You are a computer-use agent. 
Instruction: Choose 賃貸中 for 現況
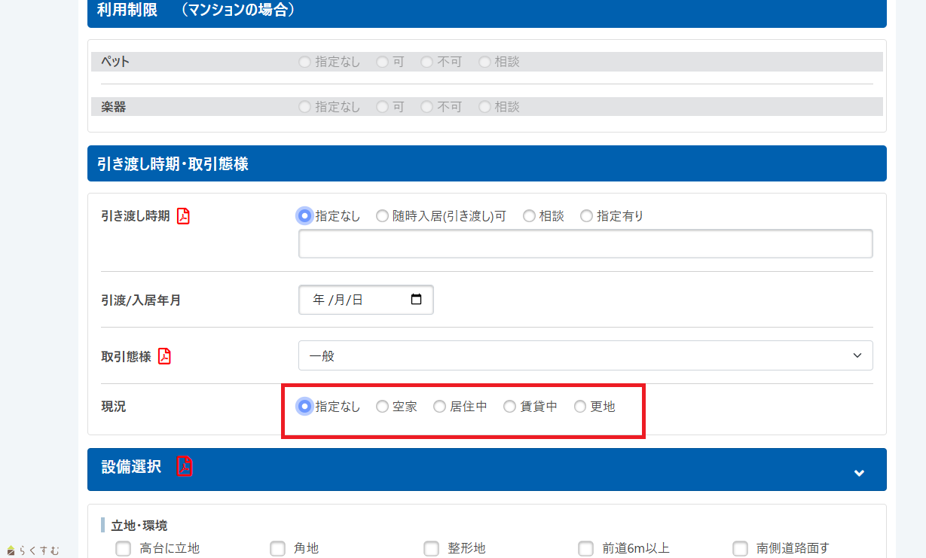tap(510, 407)
